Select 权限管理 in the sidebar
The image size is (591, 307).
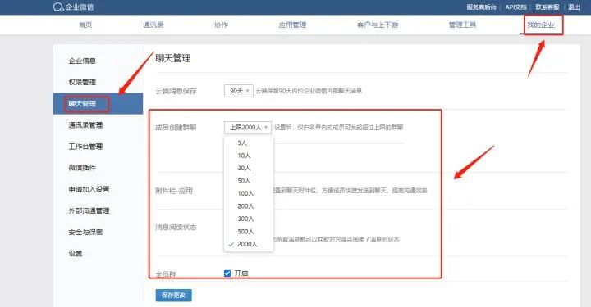(82, 82)
